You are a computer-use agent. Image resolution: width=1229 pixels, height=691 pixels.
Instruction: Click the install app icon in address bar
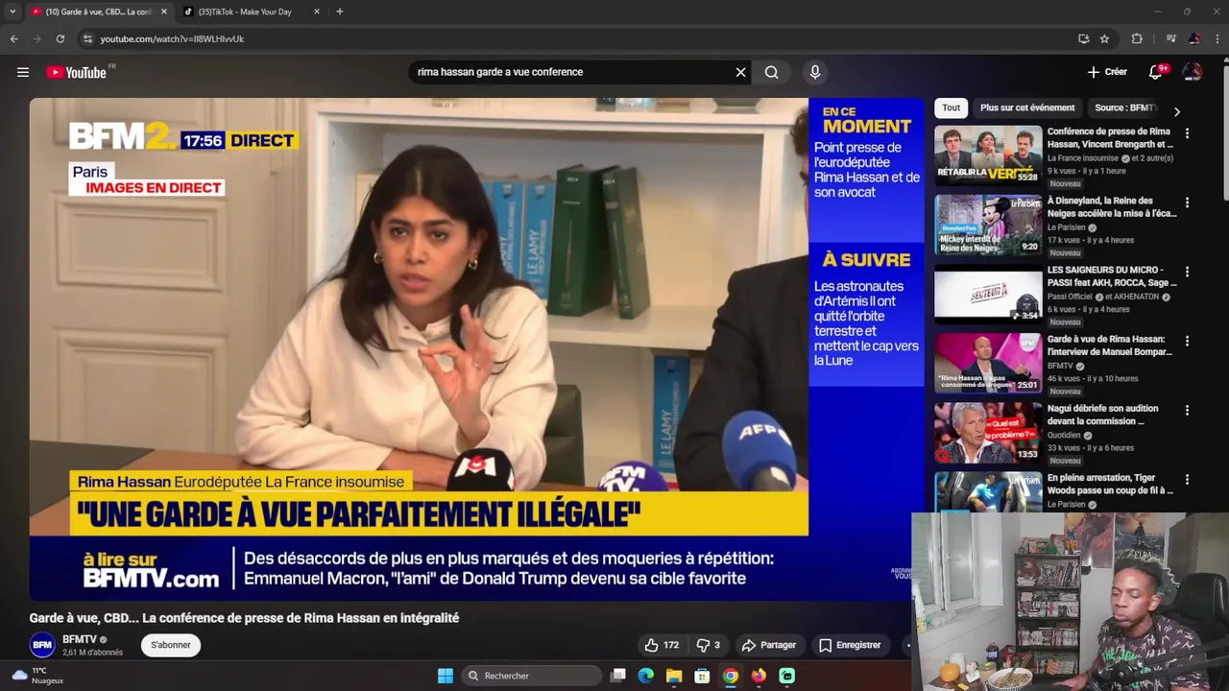click(1084, 38)
